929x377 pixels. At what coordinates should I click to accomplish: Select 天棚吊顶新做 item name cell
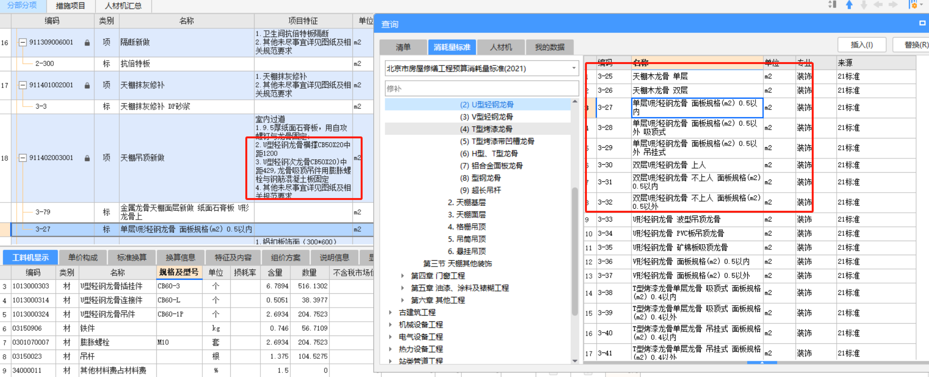click(187, 158)
